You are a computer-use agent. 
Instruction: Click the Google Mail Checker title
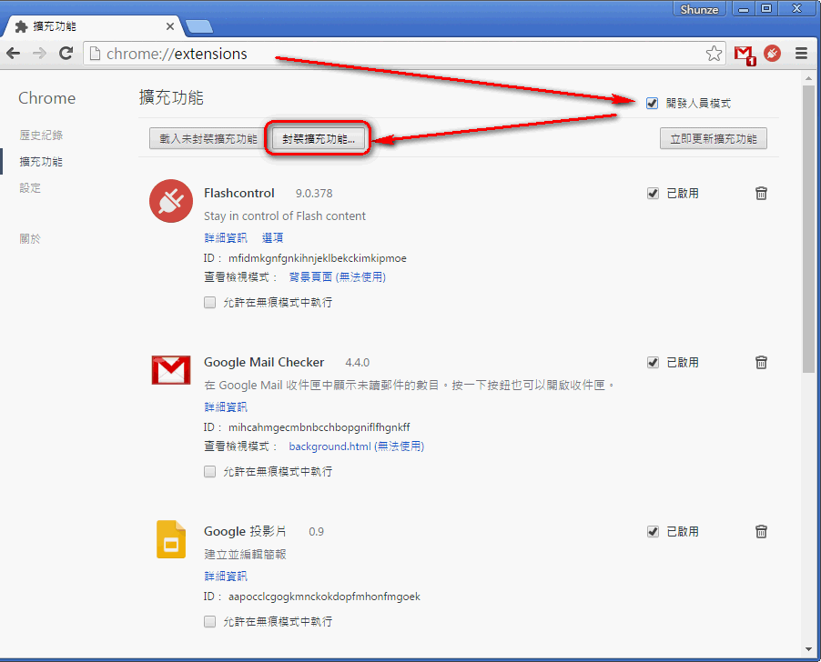[264, 363]
